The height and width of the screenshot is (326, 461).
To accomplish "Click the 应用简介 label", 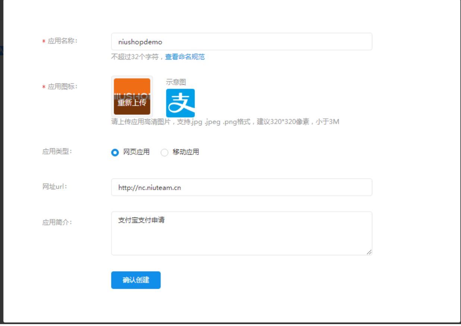I will pyautogui.click(x=57, y=222).
